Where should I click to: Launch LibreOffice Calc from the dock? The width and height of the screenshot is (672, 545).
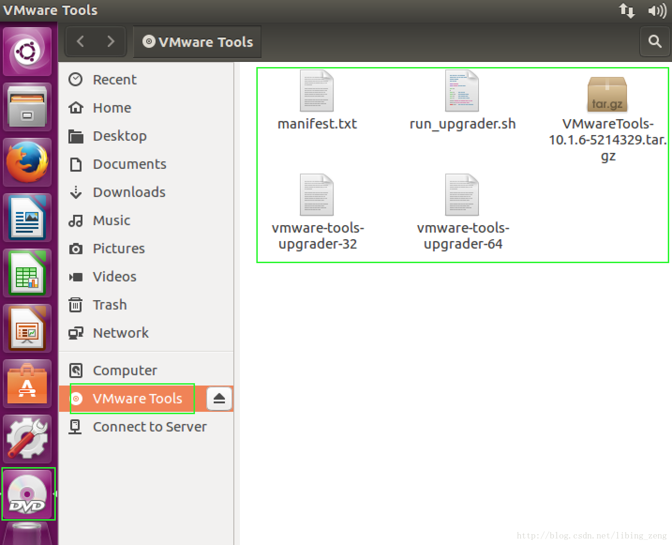tap(27, 273)
